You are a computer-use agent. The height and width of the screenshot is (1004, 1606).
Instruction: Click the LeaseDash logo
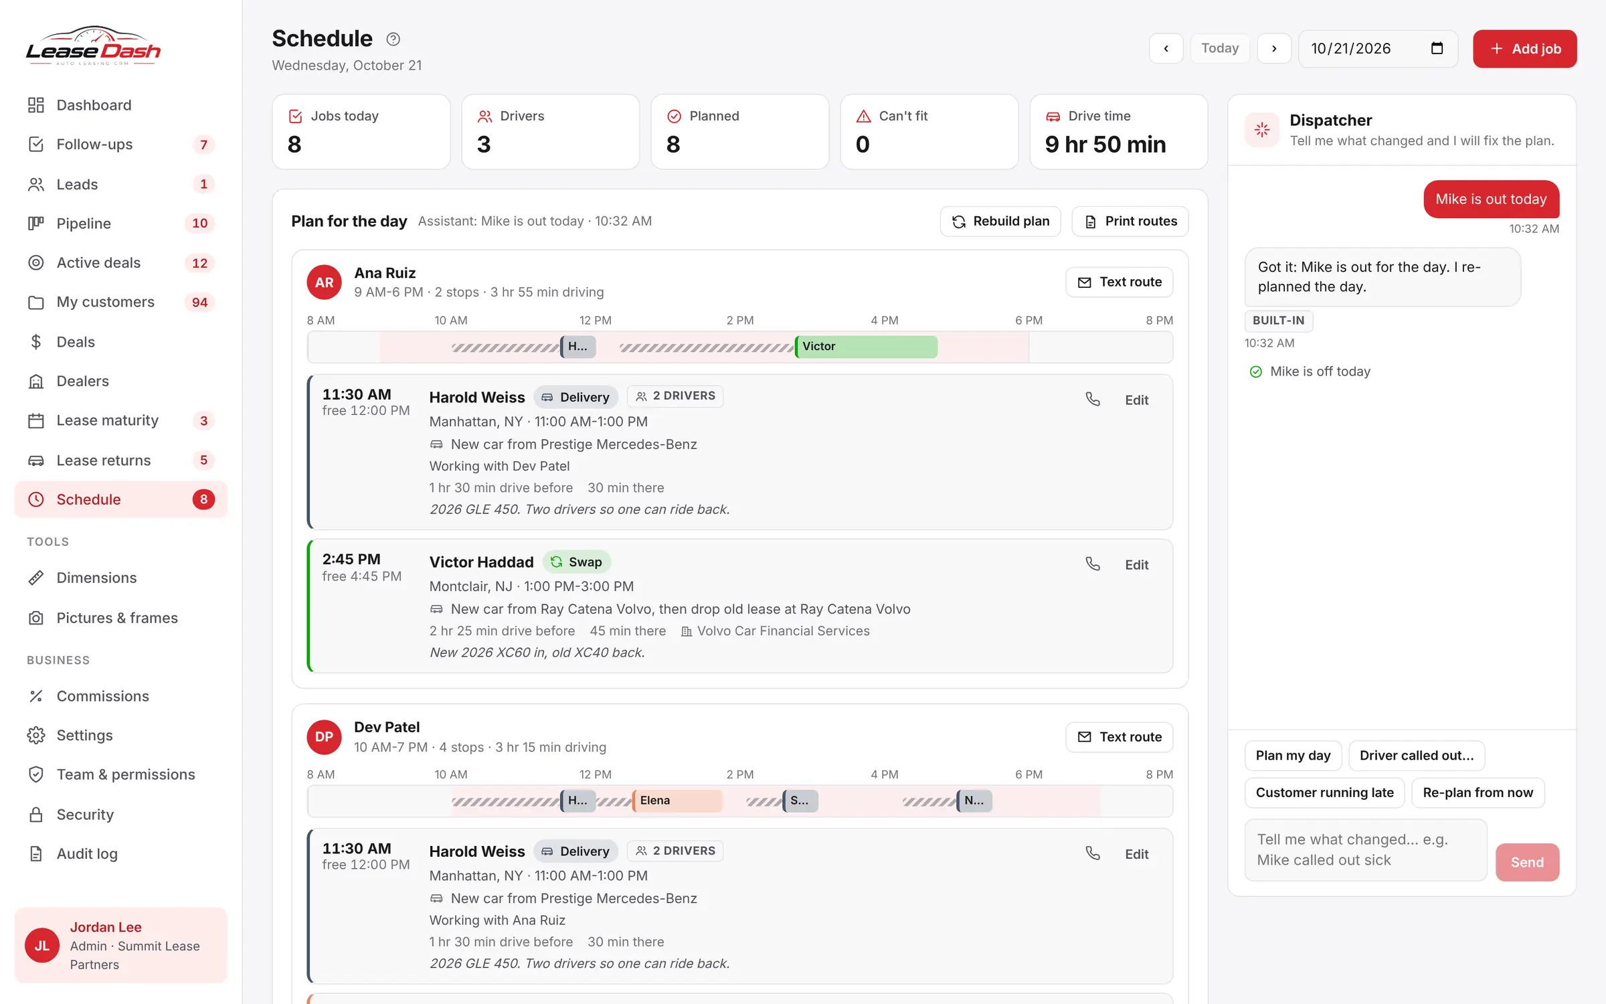coord(94,46)
